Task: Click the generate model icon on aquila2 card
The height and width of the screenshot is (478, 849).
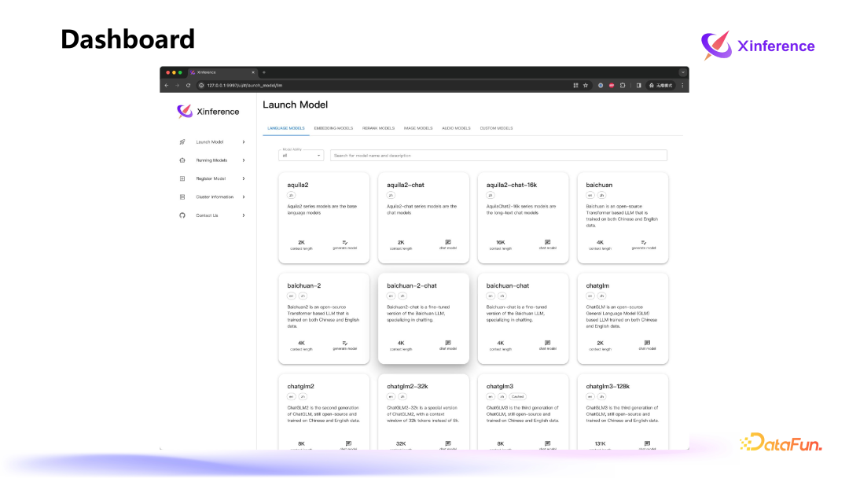Action: click(x=345, y=242)
